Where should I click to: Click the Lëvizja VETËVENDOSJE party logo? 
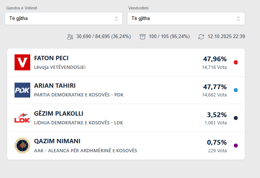pos(22,62)
